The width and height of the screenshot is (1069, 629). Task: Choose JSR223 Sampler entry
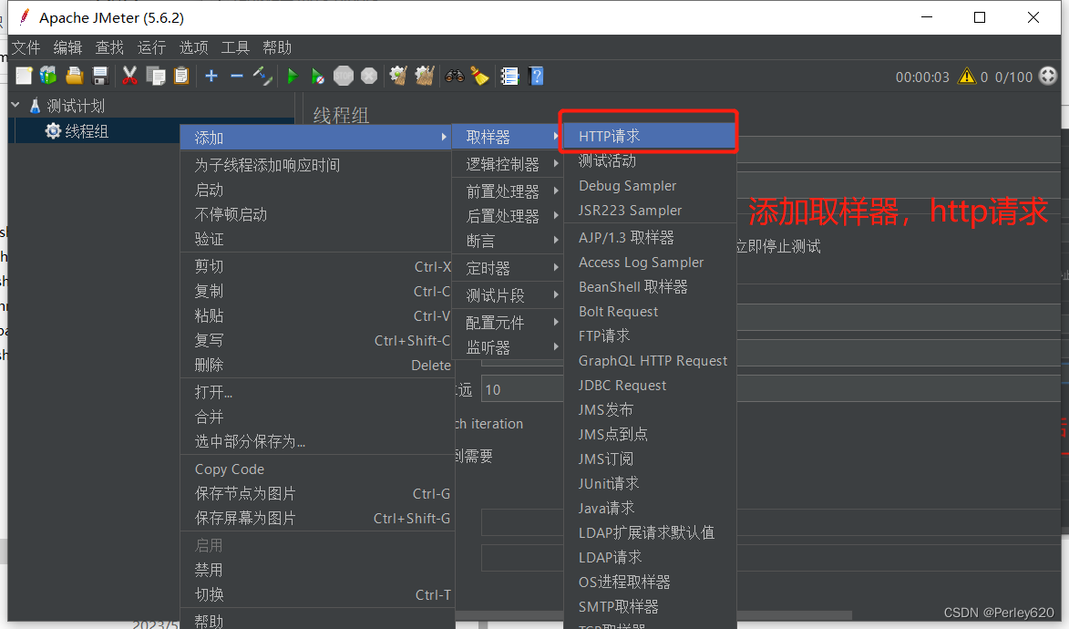coord(651,210)
